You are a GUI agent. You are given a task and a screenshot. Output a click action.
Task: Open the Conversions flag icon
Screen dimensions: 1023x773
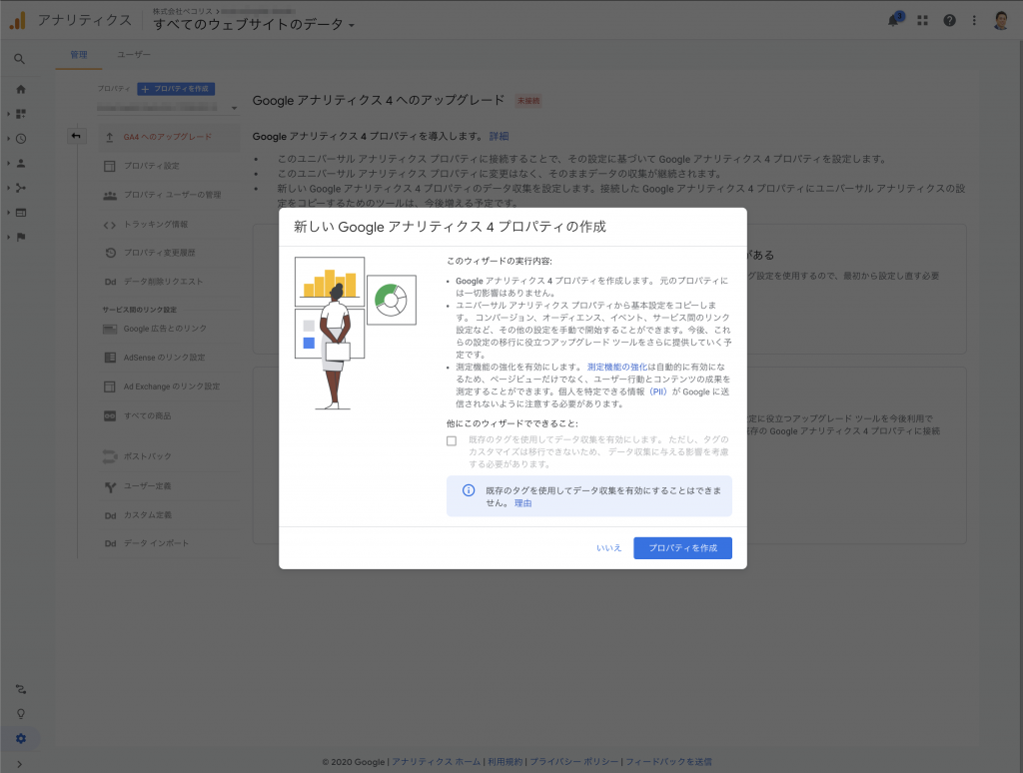(21, 237)
